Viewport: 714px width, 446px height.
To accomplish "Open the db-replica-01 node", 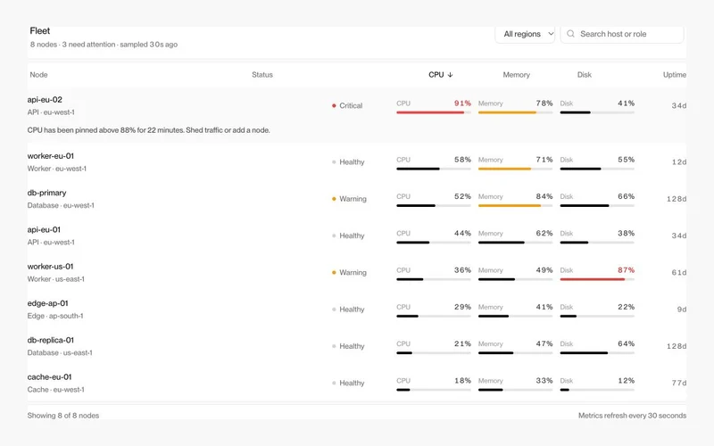I will [x=51, y=340].
